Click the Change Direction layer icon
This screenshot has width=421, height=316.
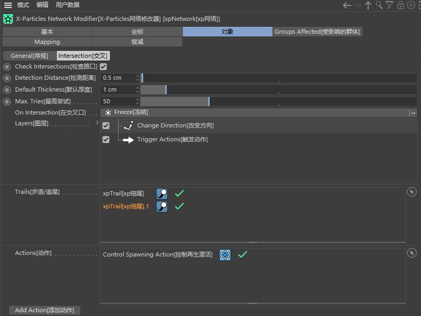tap(128, 125)
